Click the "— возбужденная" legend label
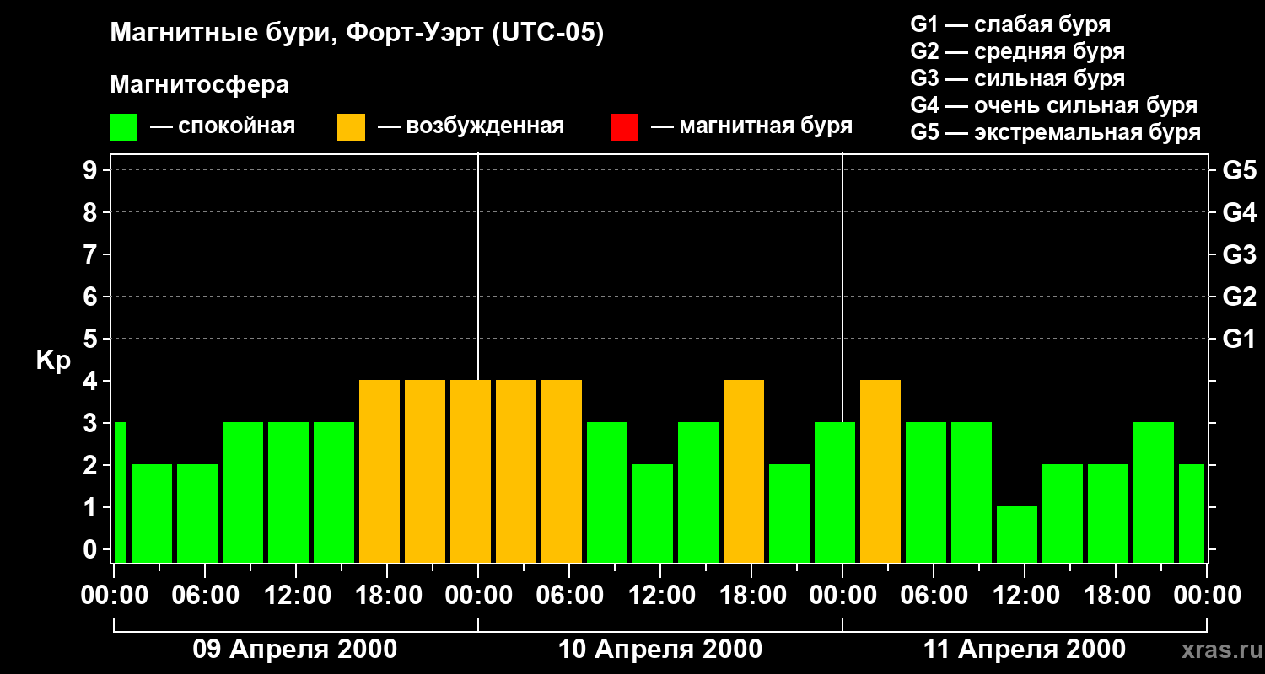This screenshot has height=674, width=1265. click(471, 126)
